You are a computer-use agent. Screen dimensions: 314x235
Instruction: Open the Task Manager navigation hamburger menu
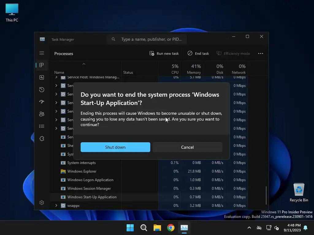[x=42, y=53]
